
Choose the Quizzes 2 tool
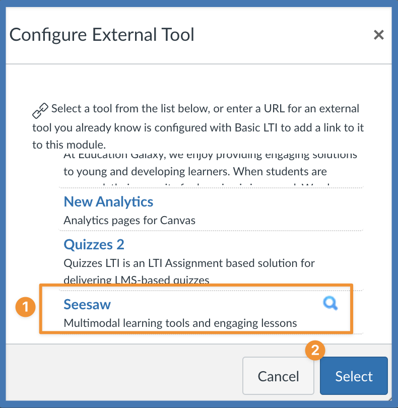click(x=94, y=245)
